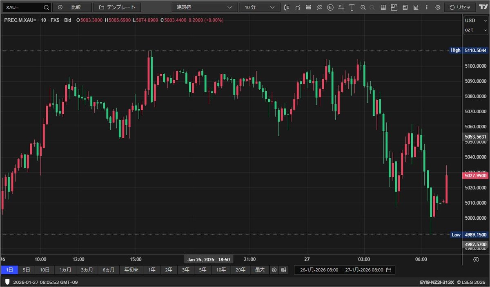Select the 10日 period tab
Viewport: 490px width, 287px height.
45,270
